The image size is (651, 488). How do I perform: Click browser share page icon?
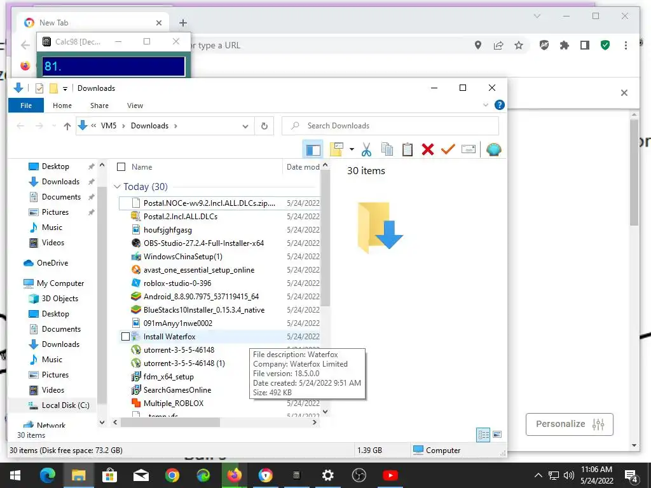pos(498,45)
